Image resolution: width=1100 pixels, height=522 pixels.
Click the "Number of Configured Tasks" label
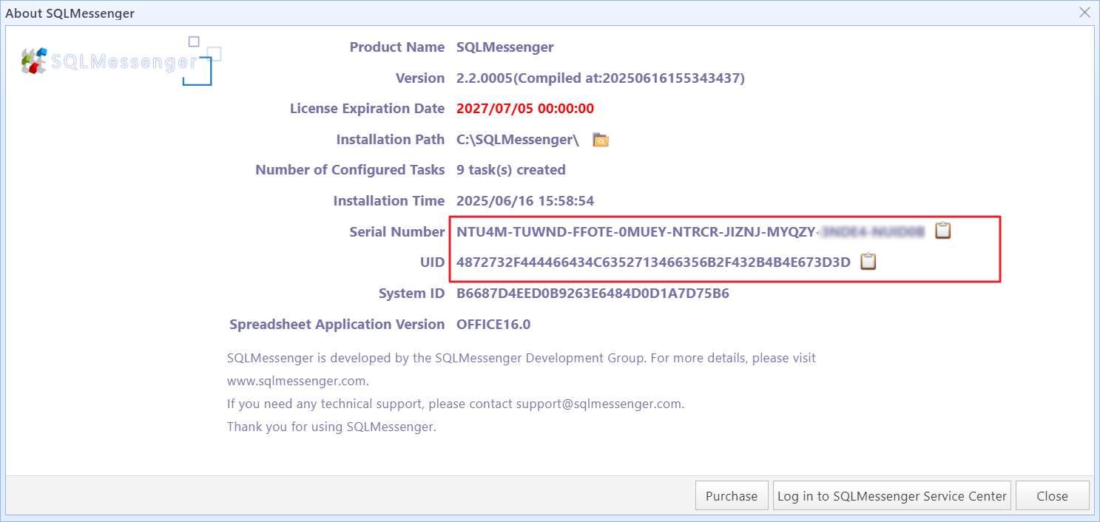click(351, 170)
